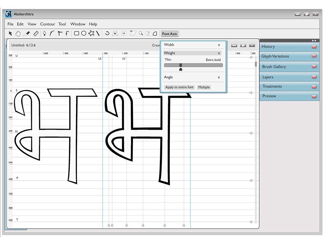Screen dimensions: 325x244
Task: Click the Multiple button
Action: [204, 87]
